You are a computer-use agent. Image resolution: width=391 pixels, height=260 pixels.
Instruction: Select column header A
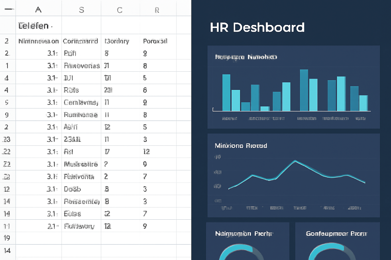point(38,10)
